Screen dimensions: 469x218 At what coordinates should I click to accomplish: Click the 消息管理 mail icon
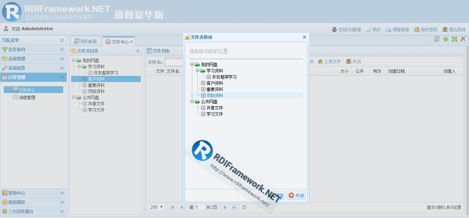click(15, 97)
